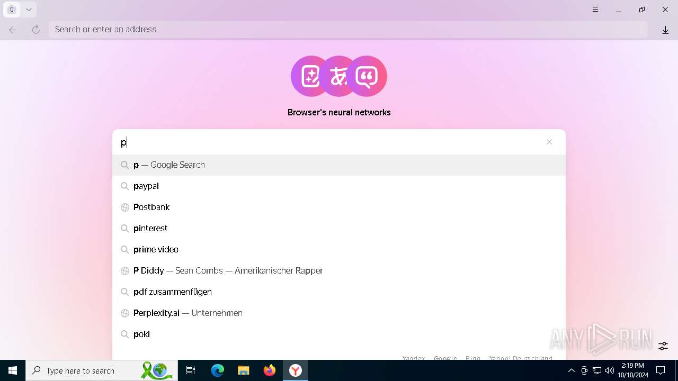This screenshot has width=678, height=381.
Task: Choose the 'paypal' suggestion
Action: click(x=339, y=186)
